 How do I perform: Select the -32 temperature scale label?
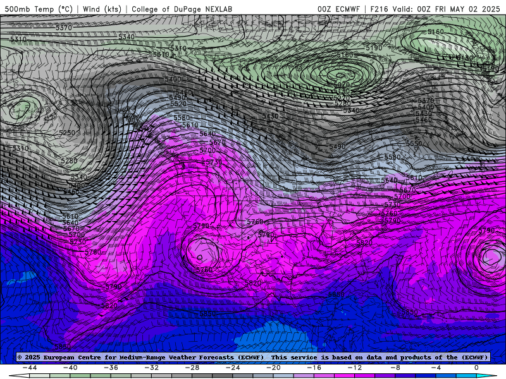click(x=152, y=368)
